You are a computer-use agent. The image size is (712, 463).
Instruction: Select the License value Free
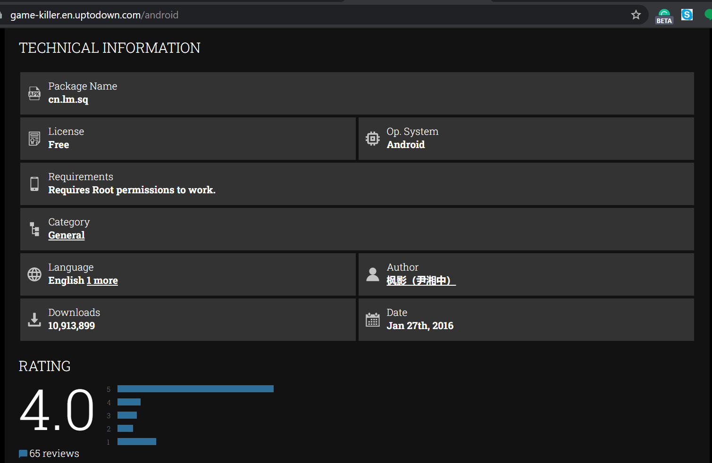tap(59, 145)
